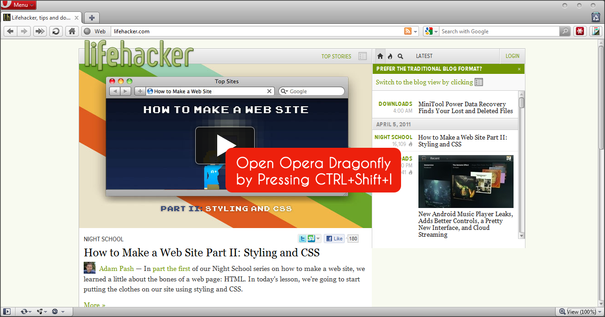Select the Lifehacker browser tab
Viewport: 605px width, 317px height.
pos(42,18)
